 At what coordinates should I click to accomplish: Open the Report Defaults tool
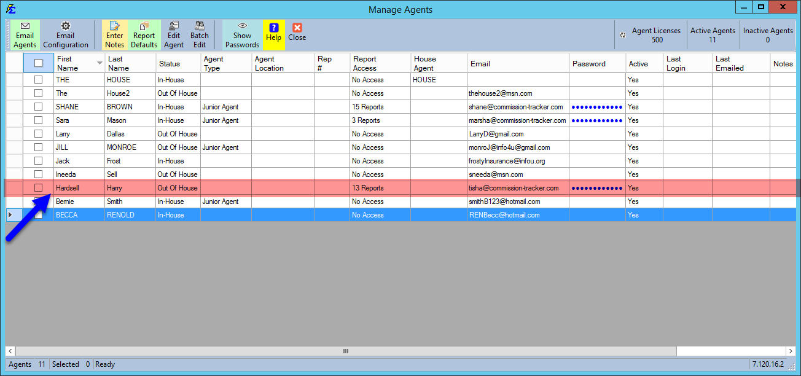click(x=143, y=34)
